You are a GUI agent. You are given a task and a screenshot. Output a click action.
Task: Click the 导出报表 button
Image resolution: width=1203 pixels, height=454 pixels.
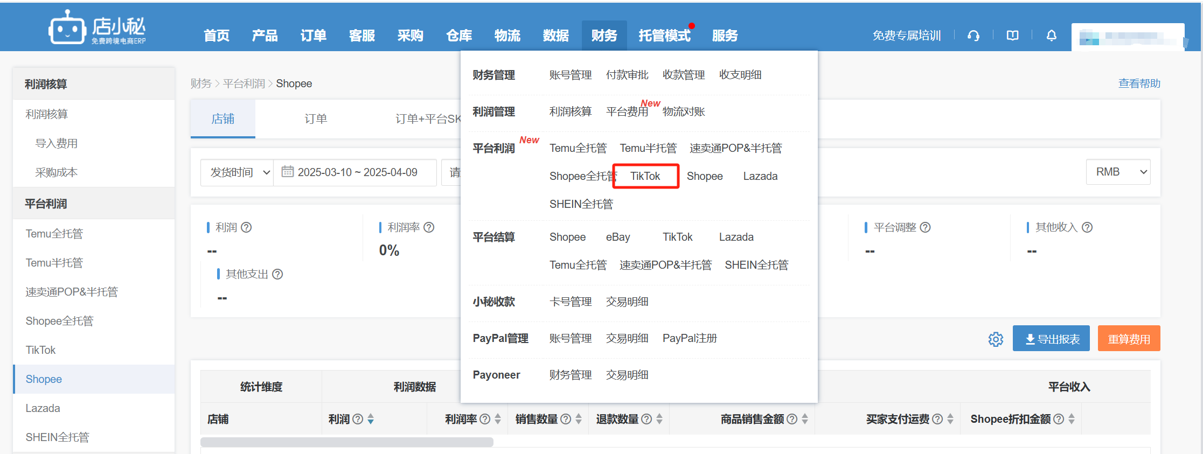(x=1051, y=339)
